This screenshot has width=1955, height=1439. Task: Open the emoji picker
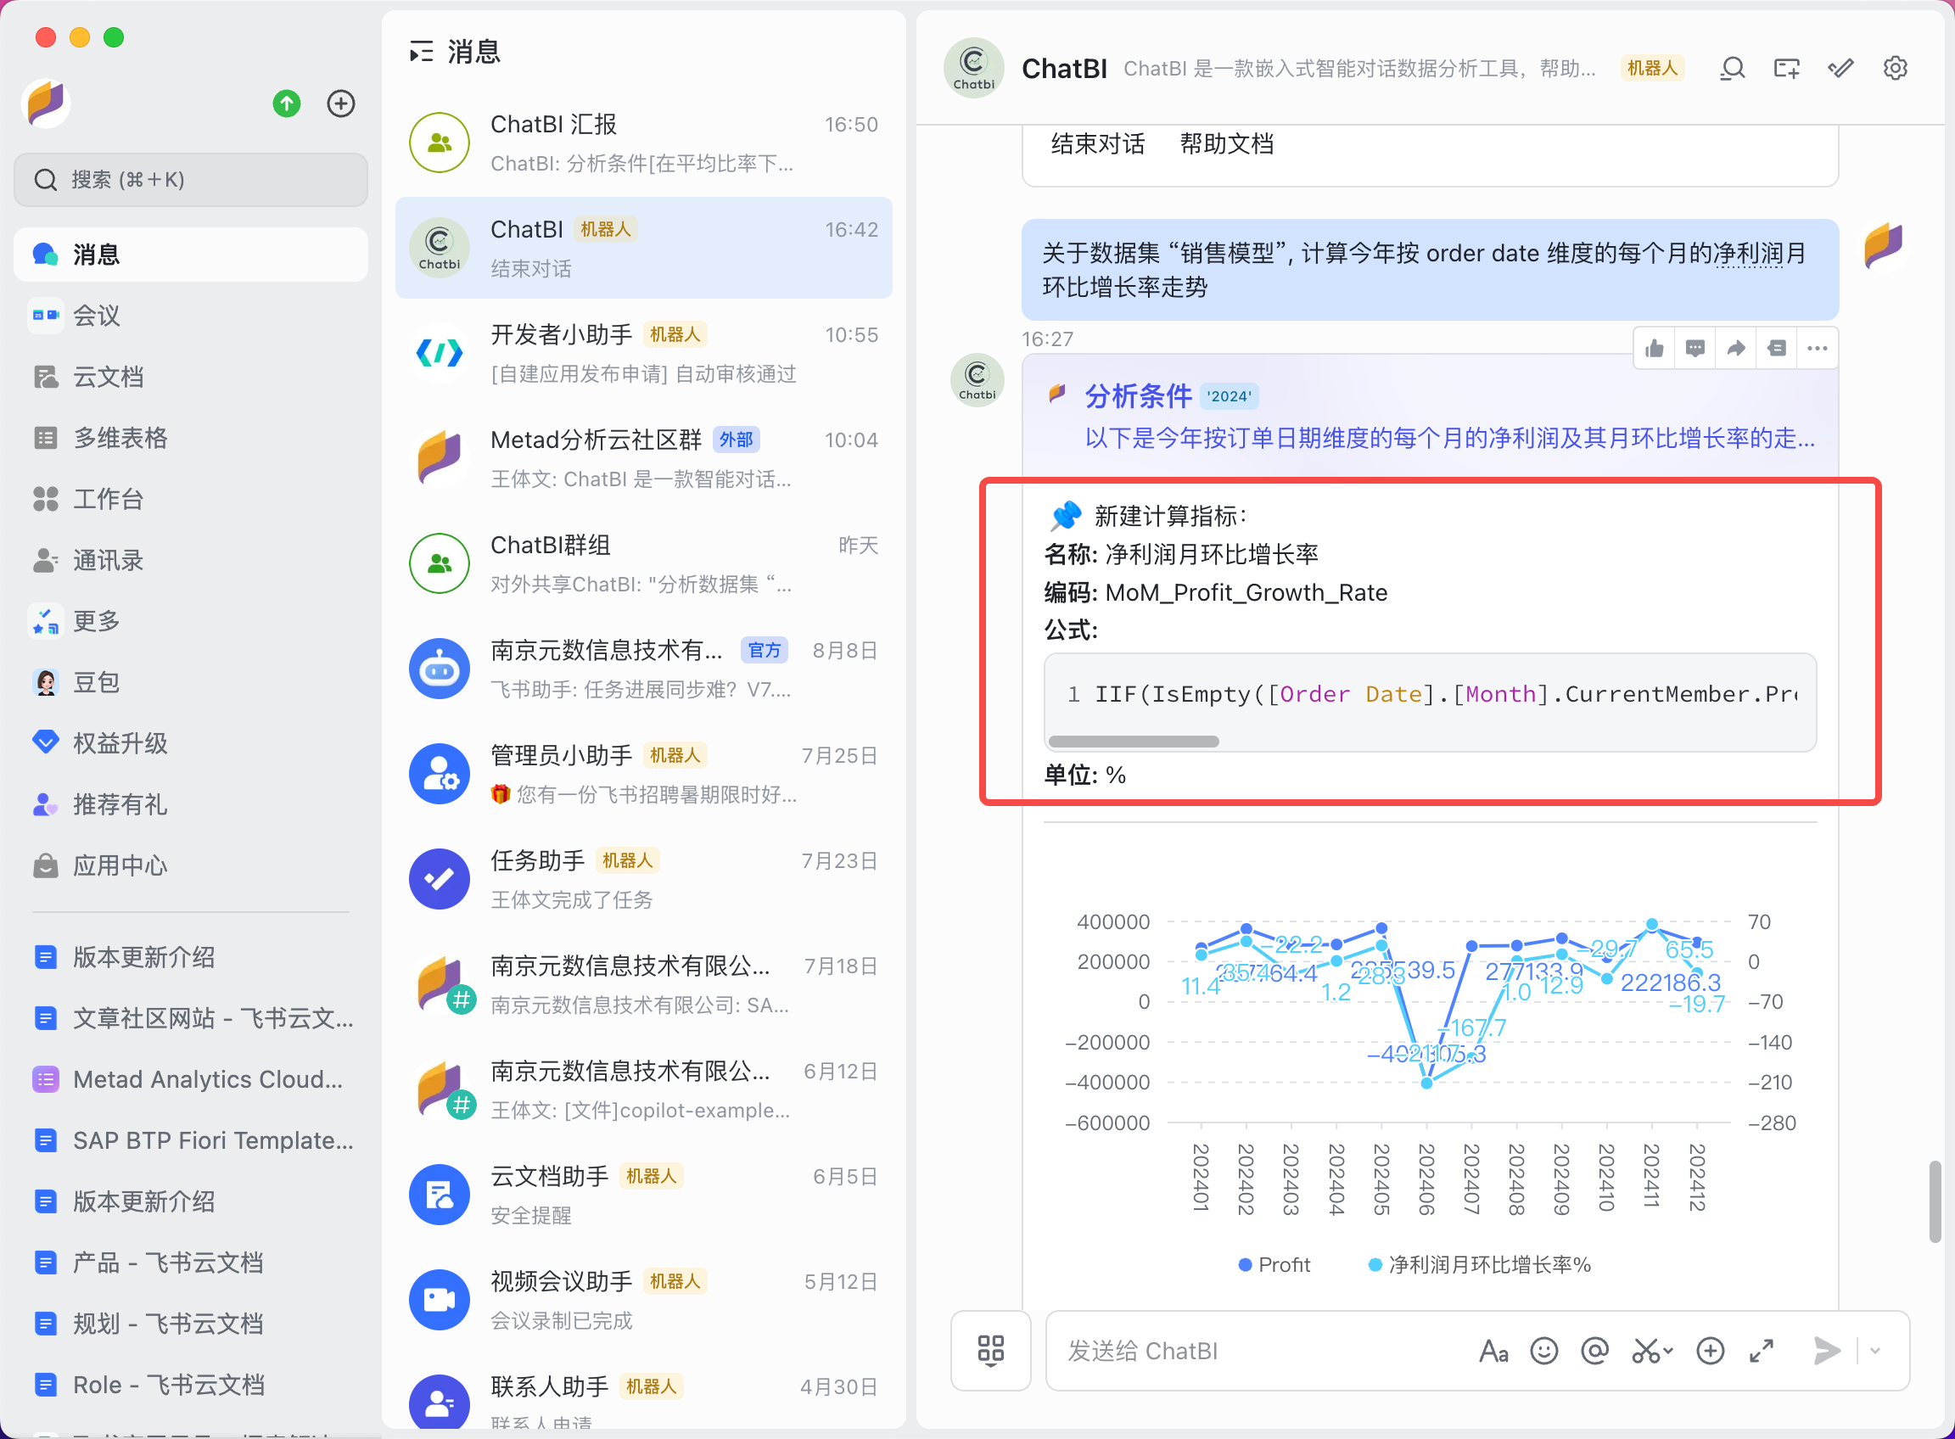(1543, 1350)
